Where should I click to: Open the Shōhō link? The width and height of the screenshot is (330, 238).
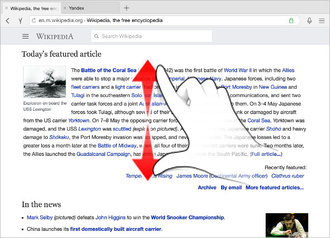pos(273,128)
